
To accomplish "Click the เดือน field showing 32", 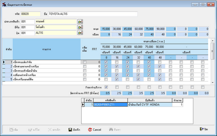I will tap(138, 34).
